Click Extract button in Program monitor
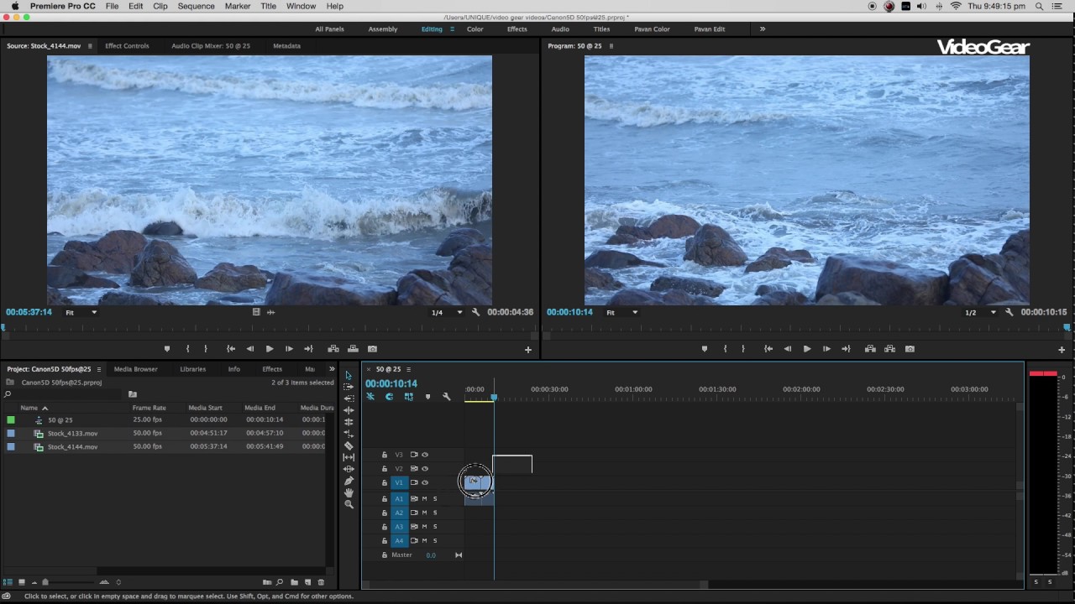The image size is (1075, 604). pos(889,349)
